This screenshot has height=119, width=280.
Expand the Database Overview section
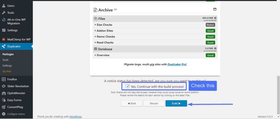pos(103,55)
